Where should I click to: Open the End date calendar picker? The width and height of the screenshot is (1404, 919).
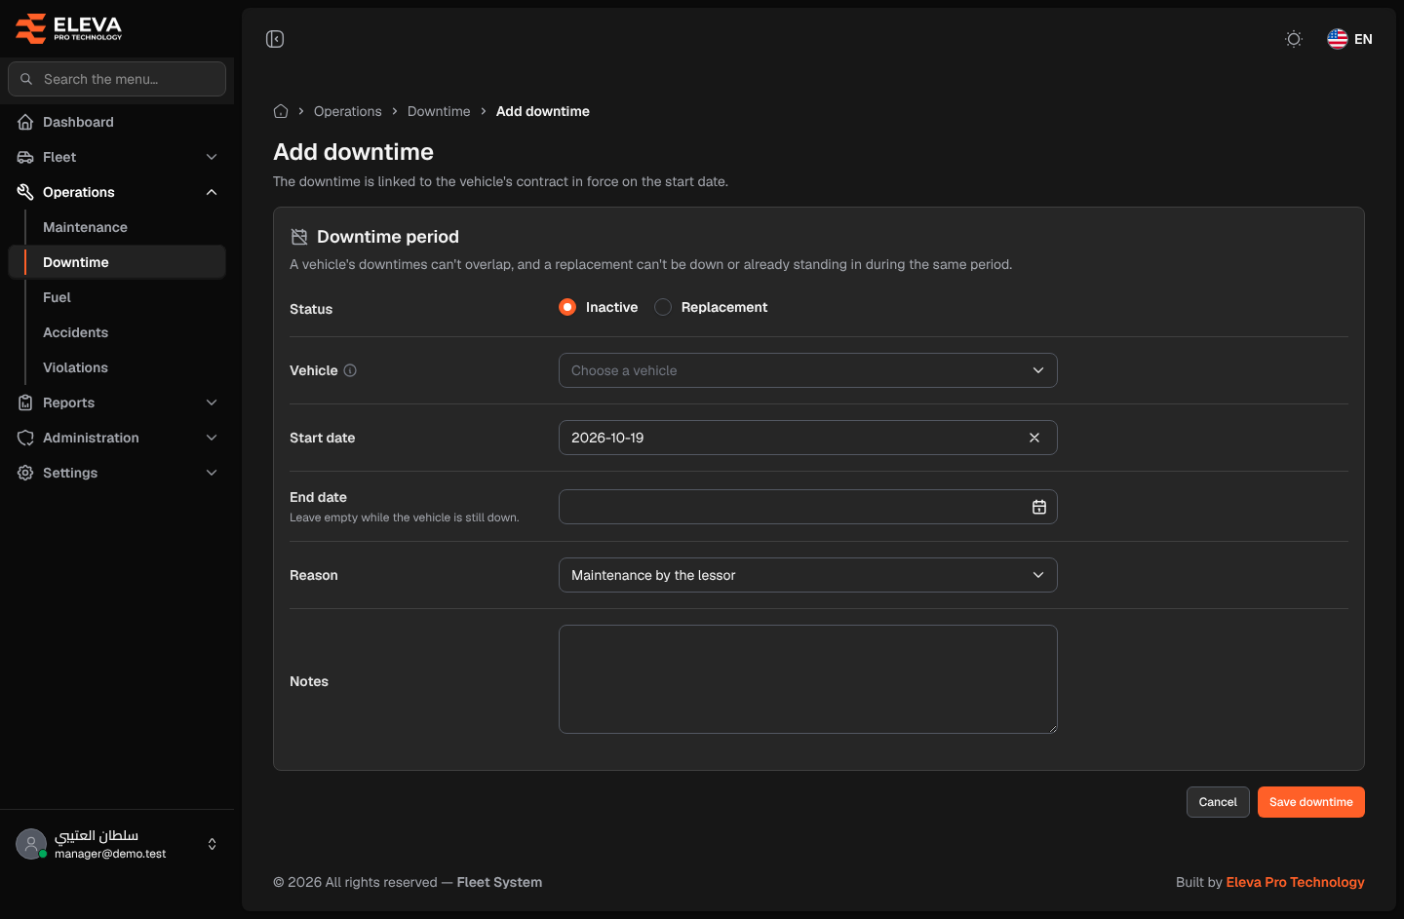click(1039, 507)
